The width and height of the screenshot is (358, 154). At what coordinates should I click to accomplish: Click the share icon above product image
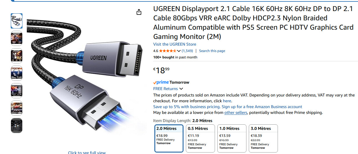(139, 12)
